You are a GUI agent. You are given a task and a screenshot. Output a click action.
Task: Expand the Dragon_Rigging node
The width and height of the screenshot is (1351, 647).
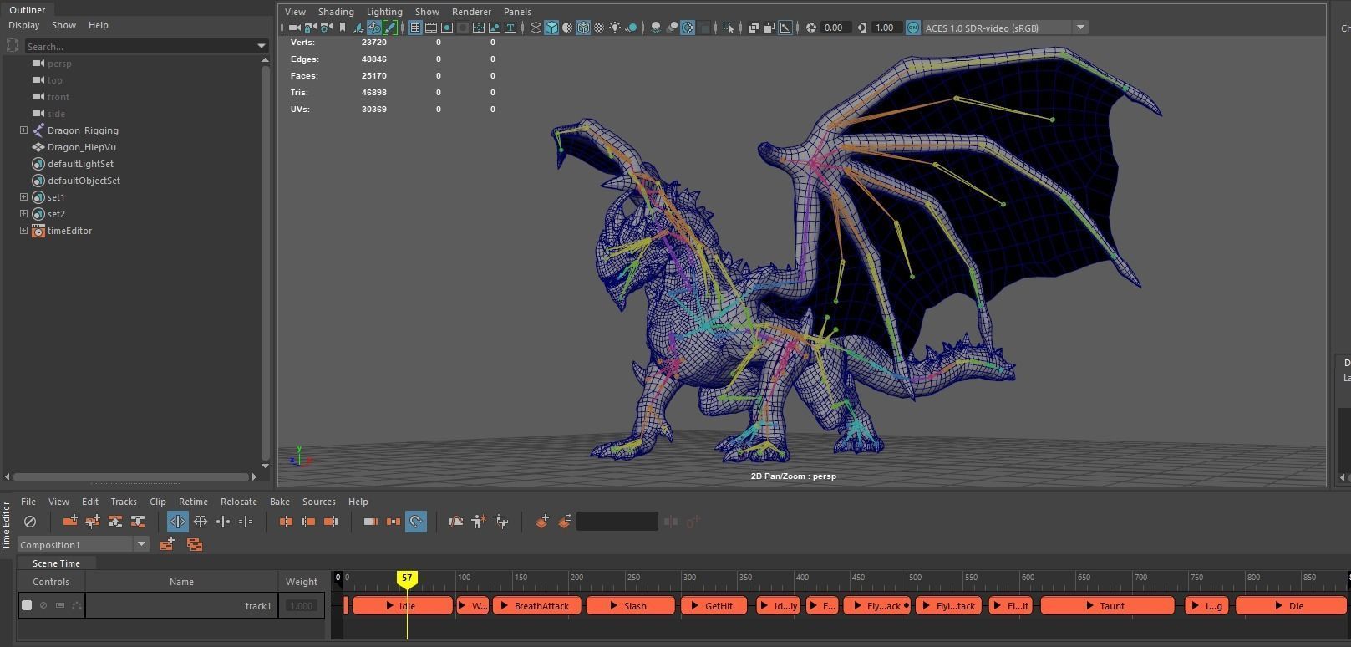pos(24,130)
